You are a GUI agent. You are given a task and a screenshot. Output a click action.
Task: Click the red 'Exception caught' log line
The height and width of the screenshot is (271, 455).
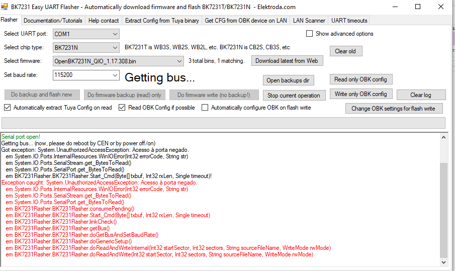(100, 183)
